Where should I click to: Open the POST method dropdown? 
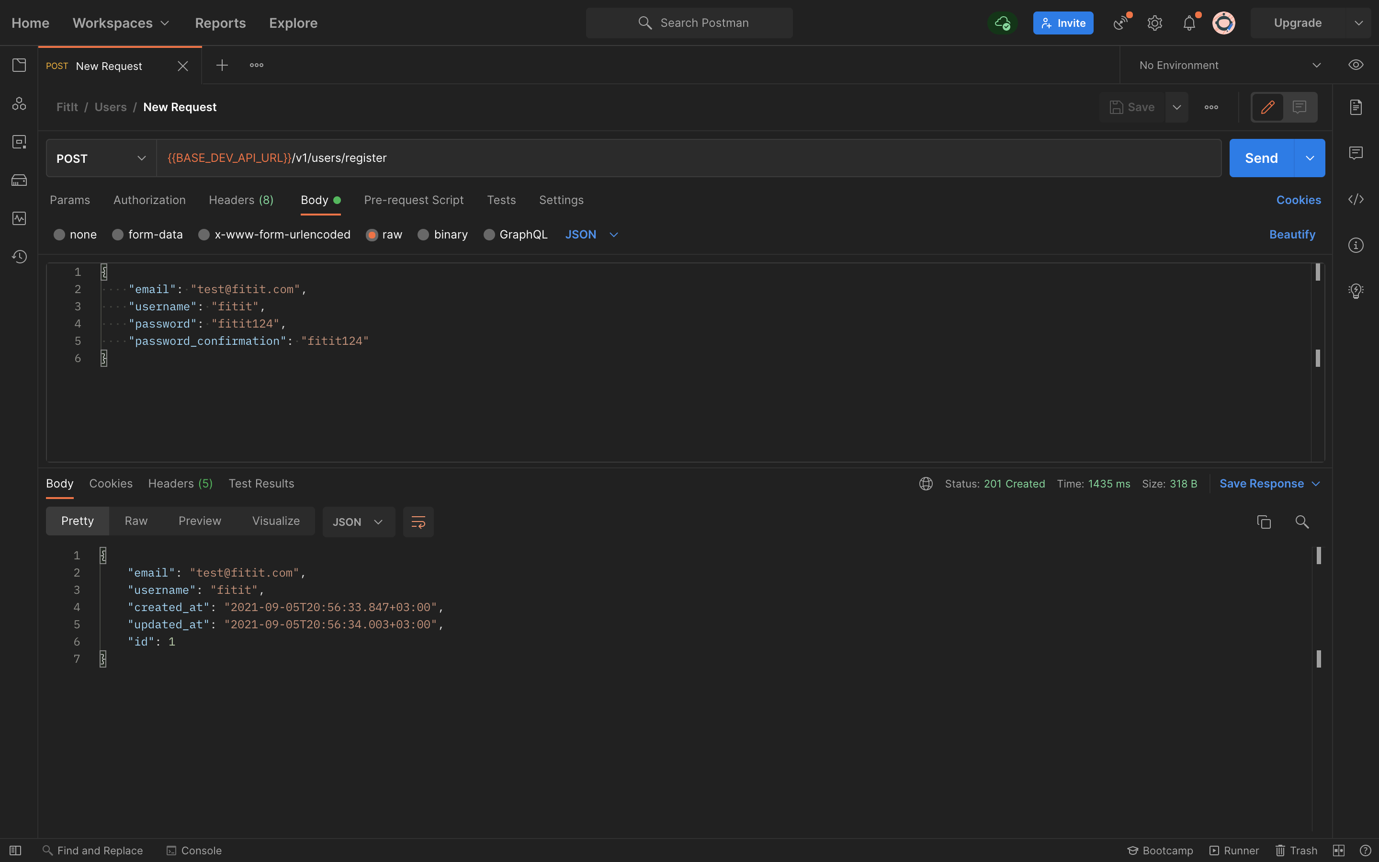[101, 159]
